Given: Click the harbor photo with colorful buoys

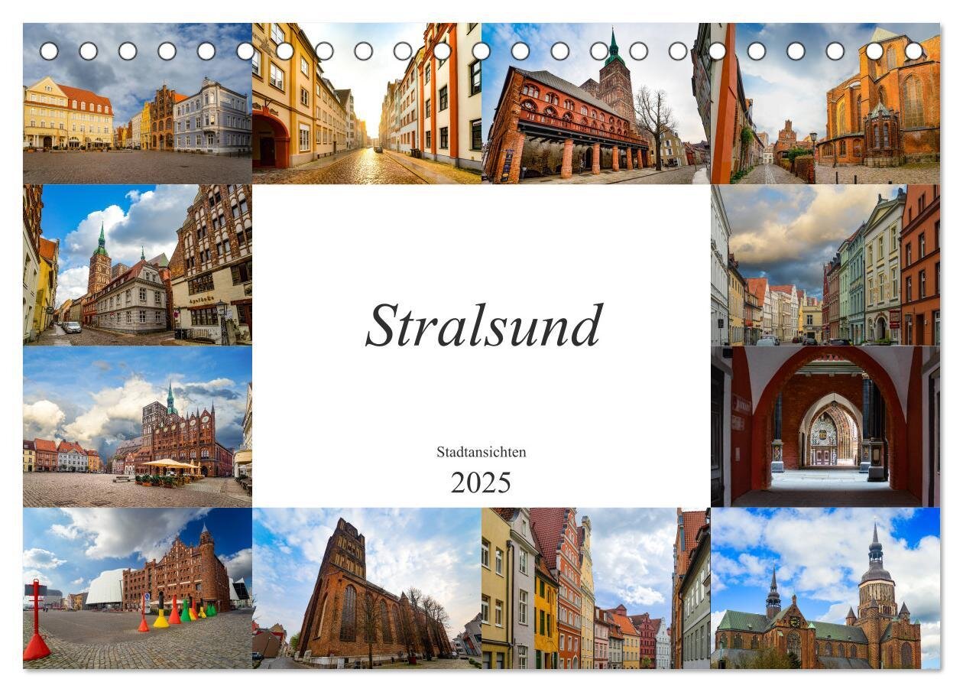Looking at the screenshot, I should tap(138, 588).
